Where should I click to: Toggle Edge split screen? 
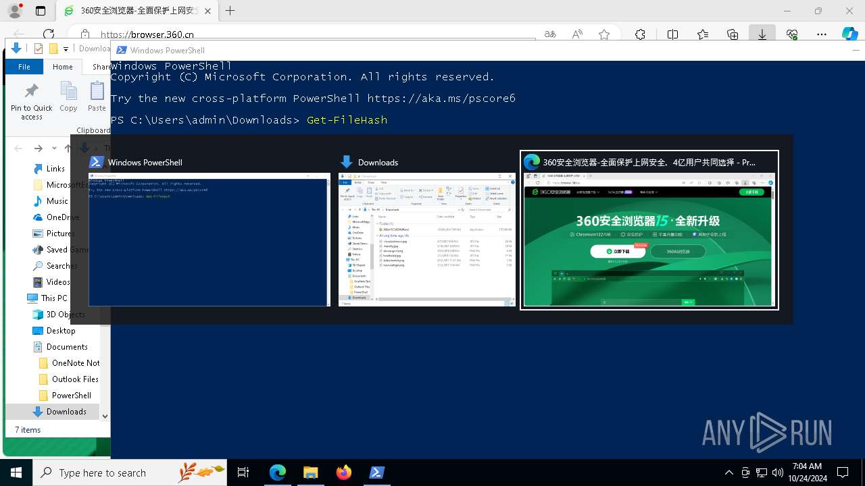click(x=672, y=34)
